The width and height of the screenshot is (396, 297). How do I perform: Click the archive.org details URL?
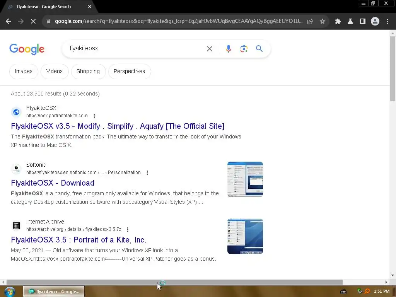coord(74,229)
